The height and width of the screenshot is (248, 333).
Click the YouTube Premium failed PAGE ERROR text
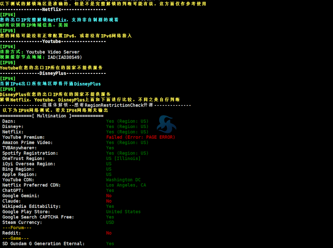tap(140, 137)
